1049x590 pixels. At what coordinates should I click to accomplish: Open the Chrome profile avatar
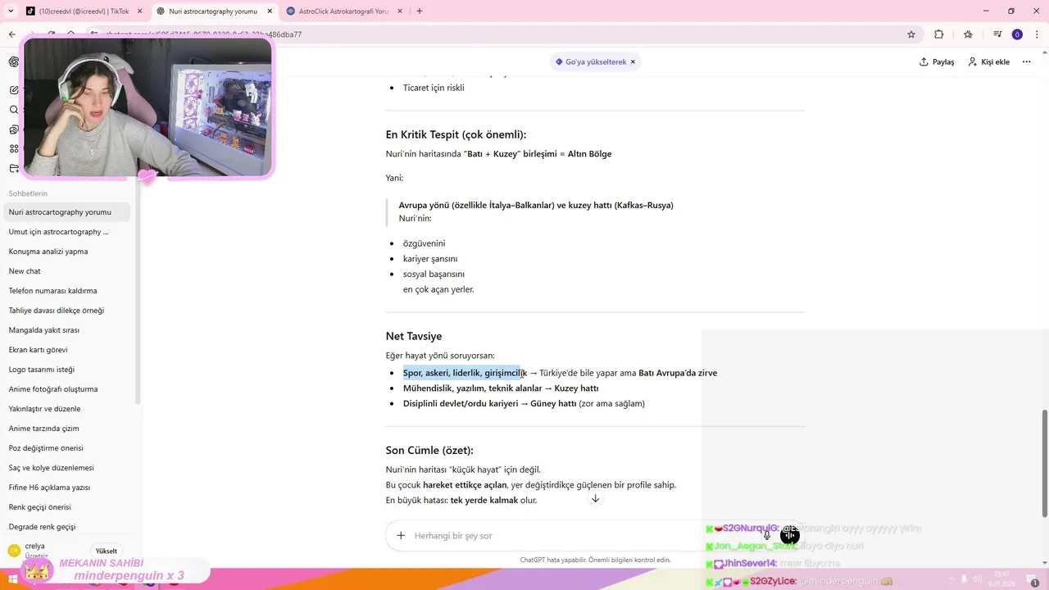[1017, 34]
